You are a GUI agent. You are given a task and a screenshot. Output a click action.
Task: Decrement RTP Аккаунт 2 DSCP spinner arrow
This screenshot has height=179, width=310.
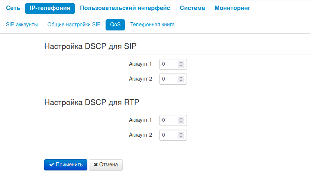181,137
